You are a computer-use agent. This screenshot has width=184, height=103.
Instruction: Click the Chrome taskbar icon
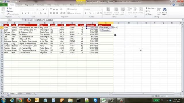[x=20, y=100]
